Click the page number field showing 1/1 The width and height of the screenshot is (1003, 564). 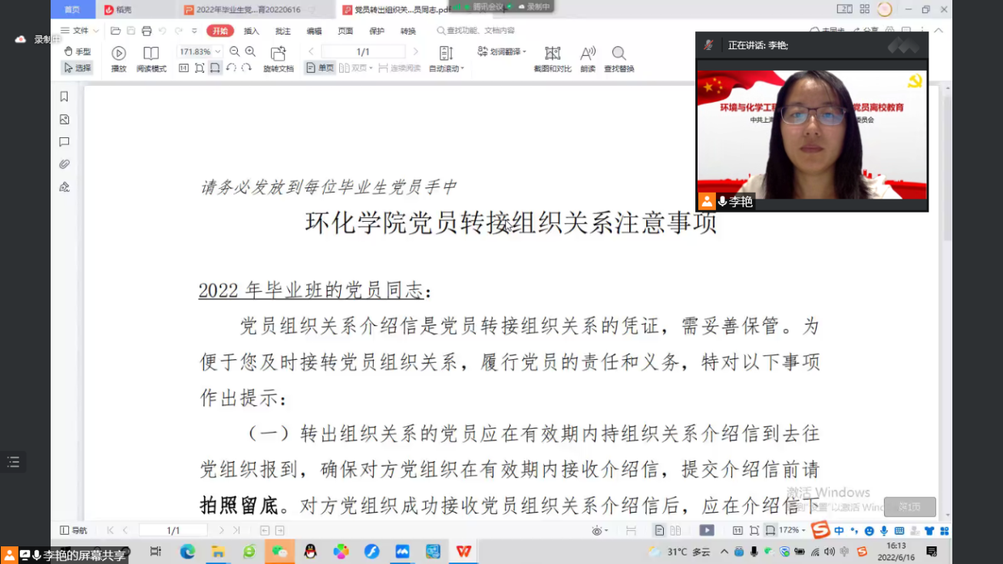[363, 51]
